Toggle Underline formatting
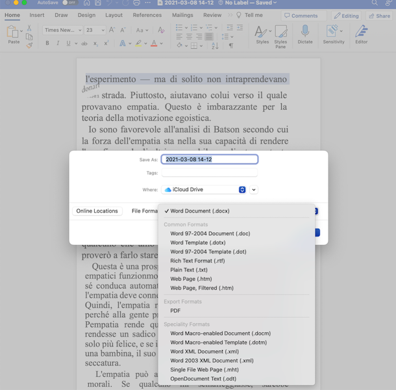Screen dimensions: 396x390 68,44
